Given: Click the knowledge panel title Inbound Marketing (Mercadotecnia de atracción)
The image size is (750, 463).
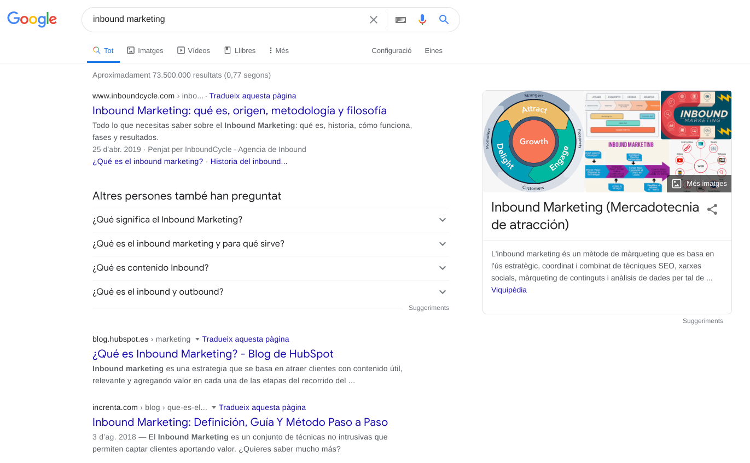Looking at the screenshot, I should [595, 216].
